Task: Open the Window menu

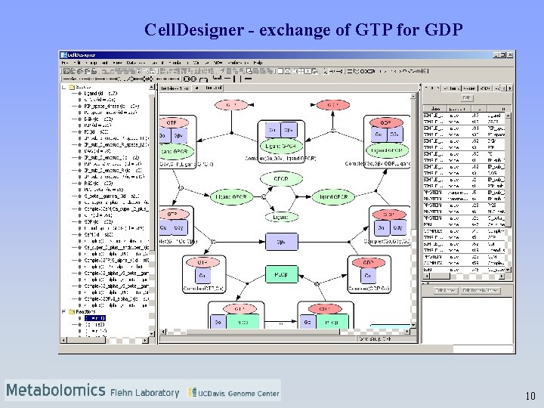Action: (x=200, y=63)
